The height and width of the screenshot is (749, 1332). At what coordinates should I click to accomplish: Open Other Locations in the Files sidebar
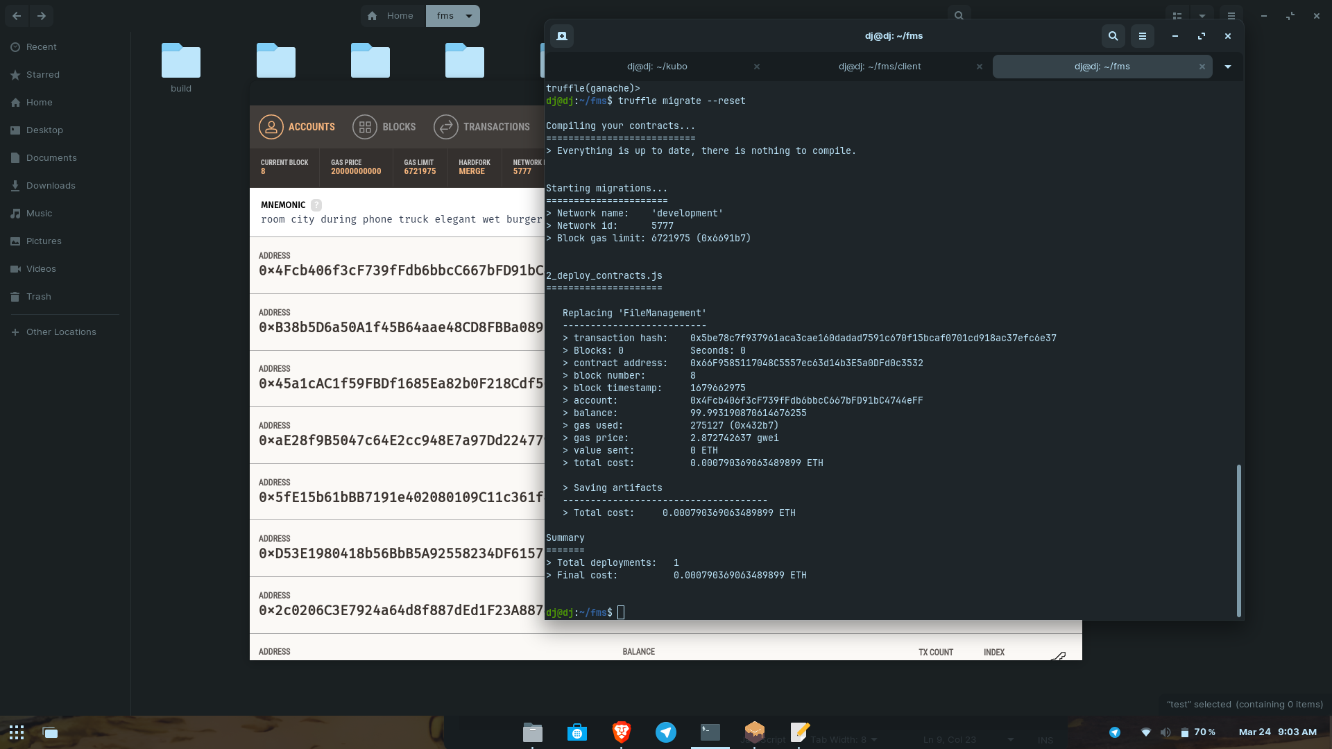coord(61,332)
